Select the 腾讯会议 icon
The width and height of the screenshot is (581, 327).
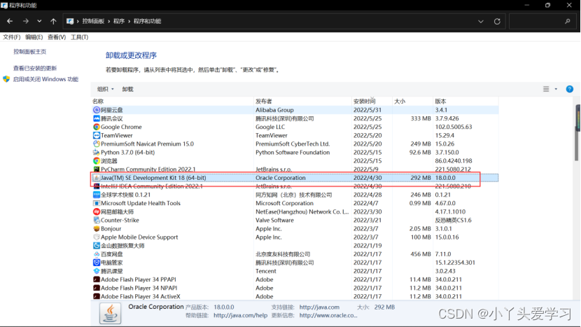point(97,118)
